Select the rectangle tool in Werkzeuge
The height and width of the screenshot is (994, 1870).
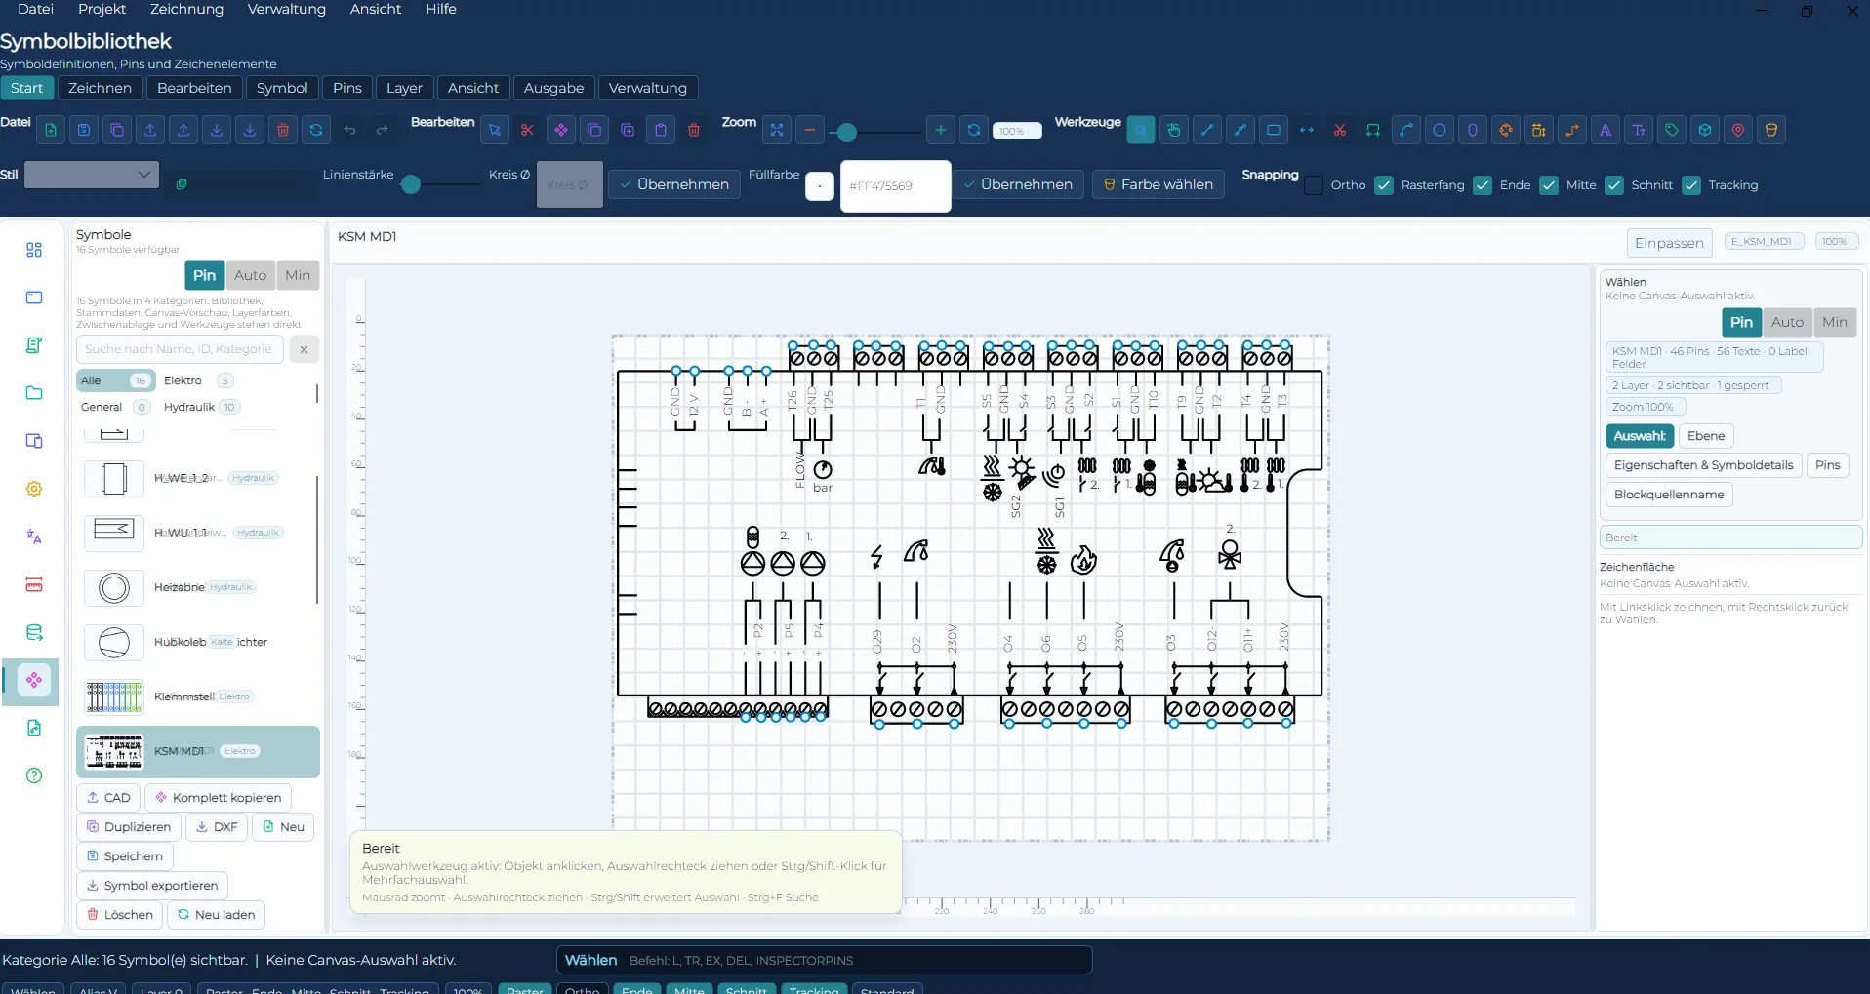[1274, 130]
